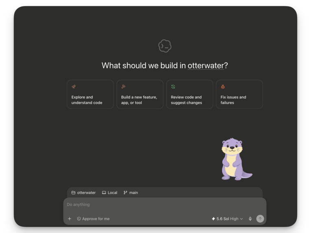Click the branch icon beside main
This screenshot has height=233, width=311.
125,193
